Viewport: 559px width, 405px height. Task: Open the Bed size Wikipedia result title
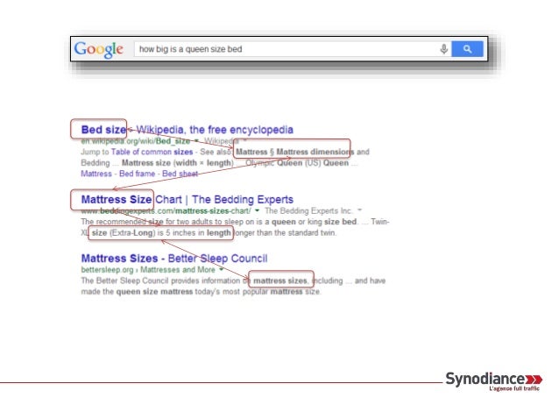(x=188, y=130)
